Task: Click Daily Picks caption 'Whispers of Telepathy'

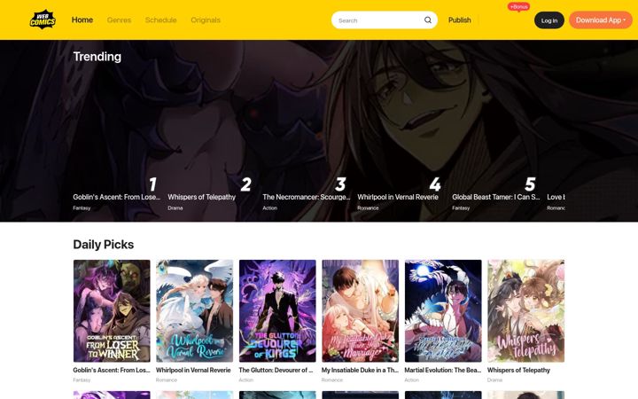Action: [x=518, y=370]
